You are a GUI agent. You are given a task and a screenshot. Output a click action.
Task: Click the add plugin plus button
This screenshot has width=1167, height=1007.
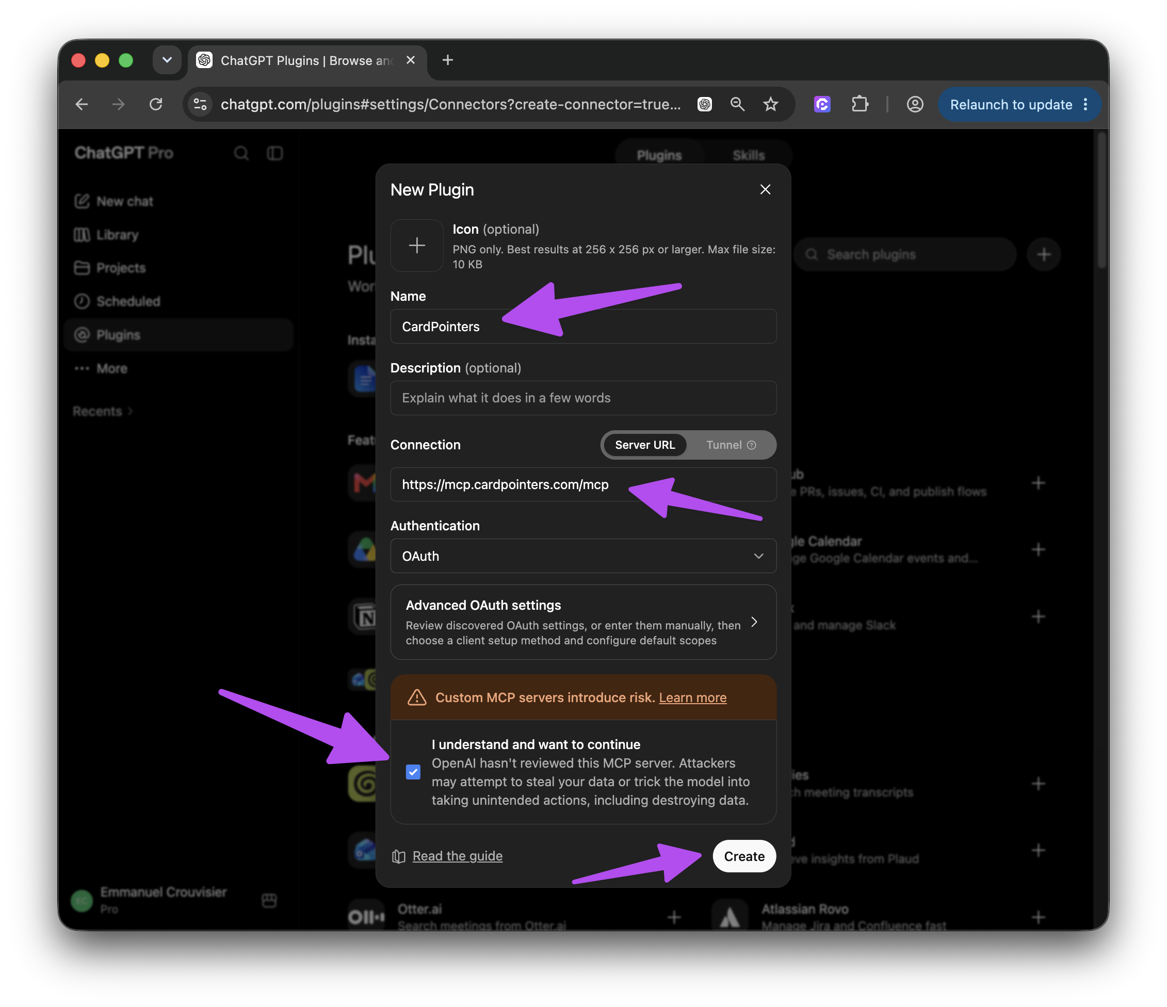[1044, 254]
